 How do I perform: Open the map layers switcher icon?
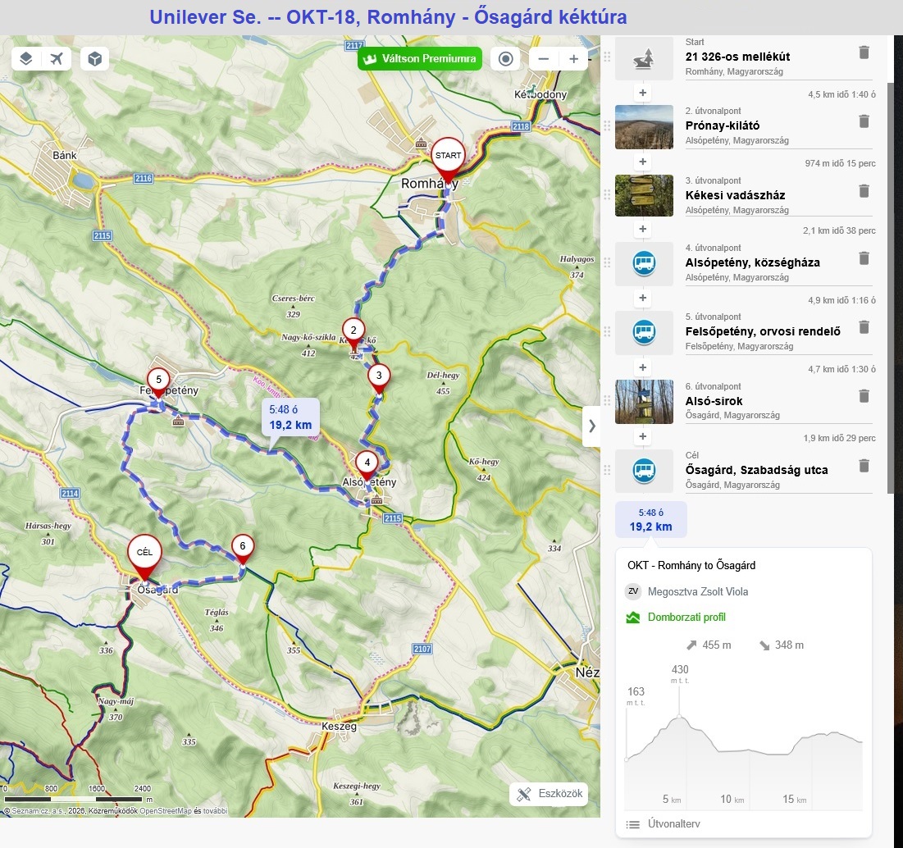click(x=26, y=59)
